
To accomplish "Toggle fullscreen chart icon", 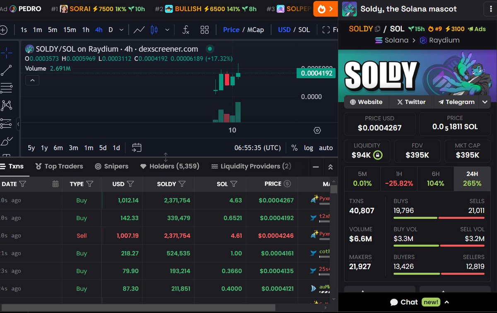I will tap(326, 30).
